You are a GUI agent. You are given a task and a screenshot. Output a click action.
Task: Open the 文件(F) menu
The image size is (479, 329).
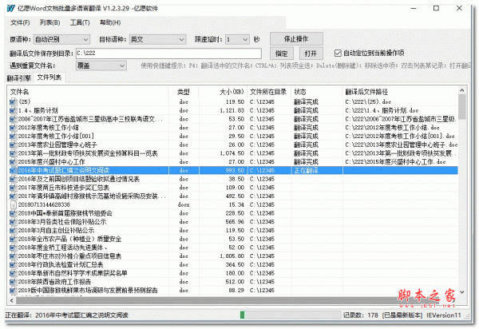pos(20,22)
